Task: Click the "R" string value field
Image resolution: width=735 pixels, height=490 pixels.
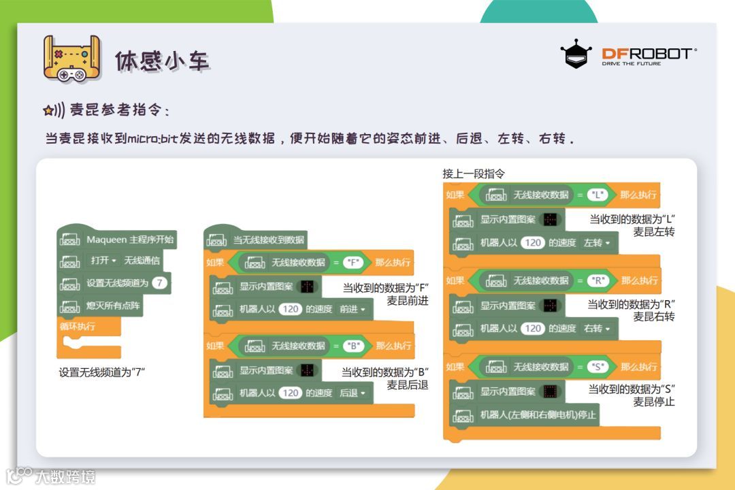Action: (x=598, y=281)
